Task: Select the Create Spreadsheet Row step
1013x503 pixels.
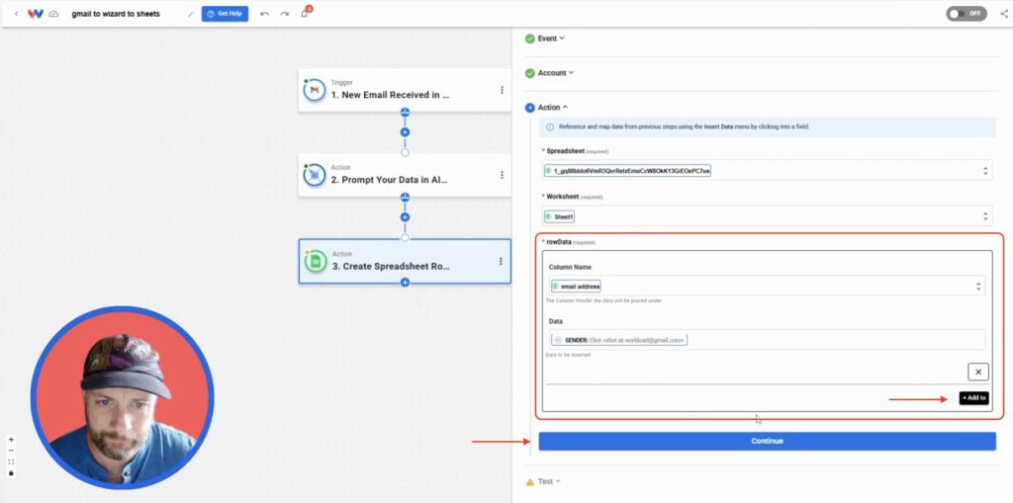Action: [405, 261]
